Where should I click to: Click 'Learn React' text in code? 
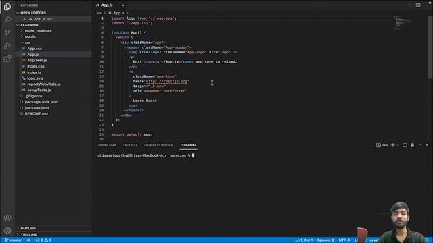tap(145, 101)
